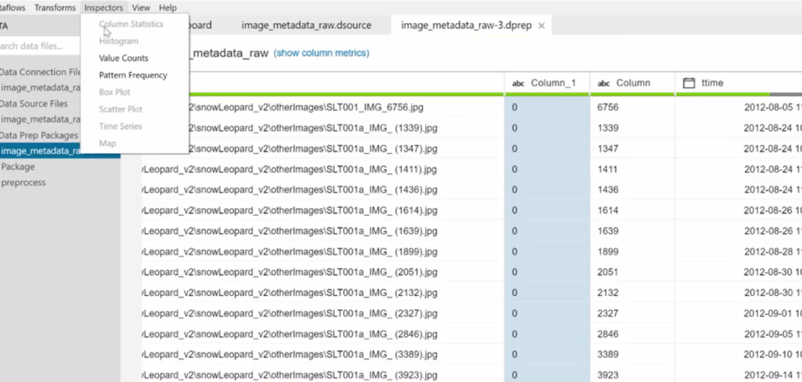Open the Transforms menu
The width and height of the screenshot is (802, 382).
click(x=55, y=7)
